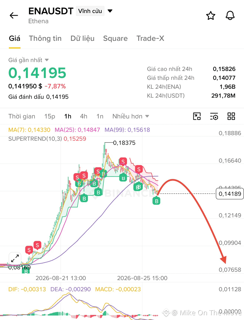Open the Nhiều hơn timeframe dropdown
This screenshot has width=244, height=320.
pyautogui.click(x=131, y=116)
